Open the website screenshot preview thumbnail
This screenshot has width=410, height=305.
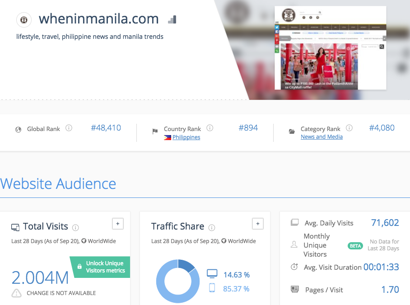pos(330,48)
